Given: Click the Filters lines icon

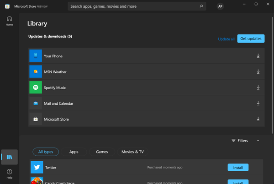Looking at the screenshot, I should point(233,140).
